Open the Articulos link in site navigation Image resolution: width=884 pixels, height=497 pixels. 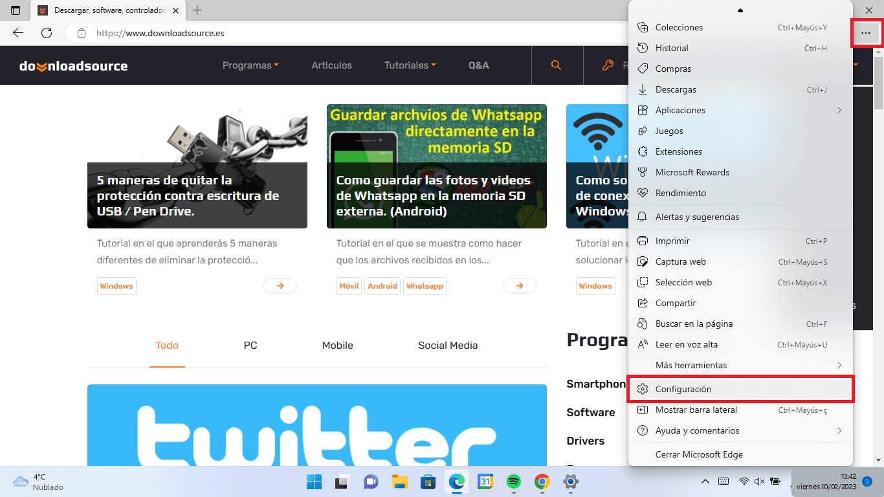pyautogui.click(x=331, y=65)
